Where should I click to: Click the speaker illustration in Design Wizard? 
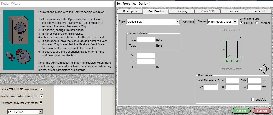pos(18,40)
